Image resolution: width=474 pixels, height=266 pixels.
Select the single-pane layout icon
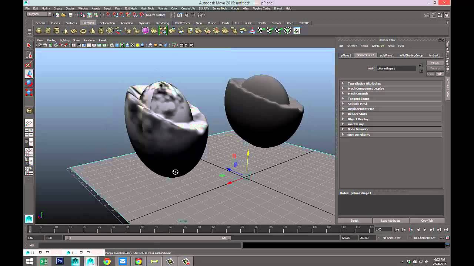click(x=29, y=123)
